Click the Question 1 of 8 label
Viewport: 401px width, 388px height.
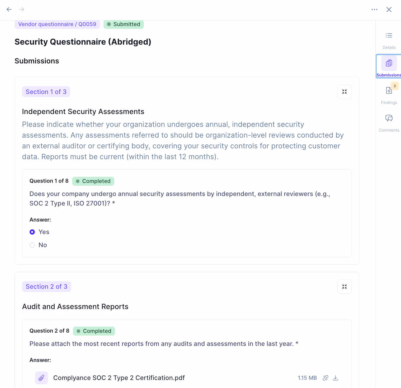[49, 181]
